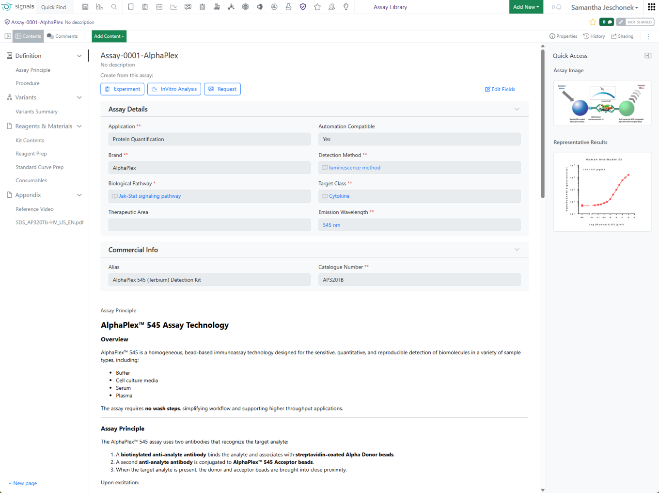Create a Request from this assay

(x=222, y=89)
